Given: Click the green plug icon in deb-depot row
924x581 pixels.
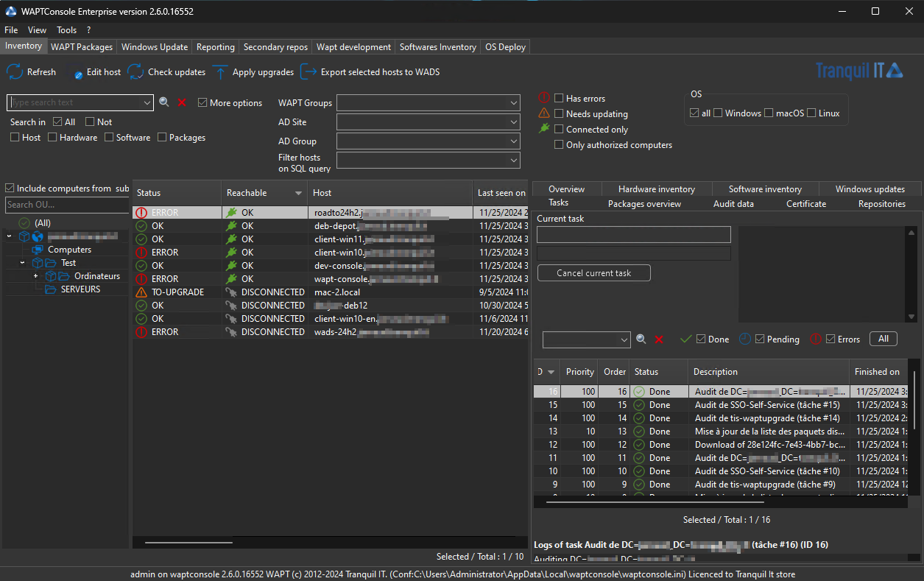Looking at the screenshot, I should (231, 226).
